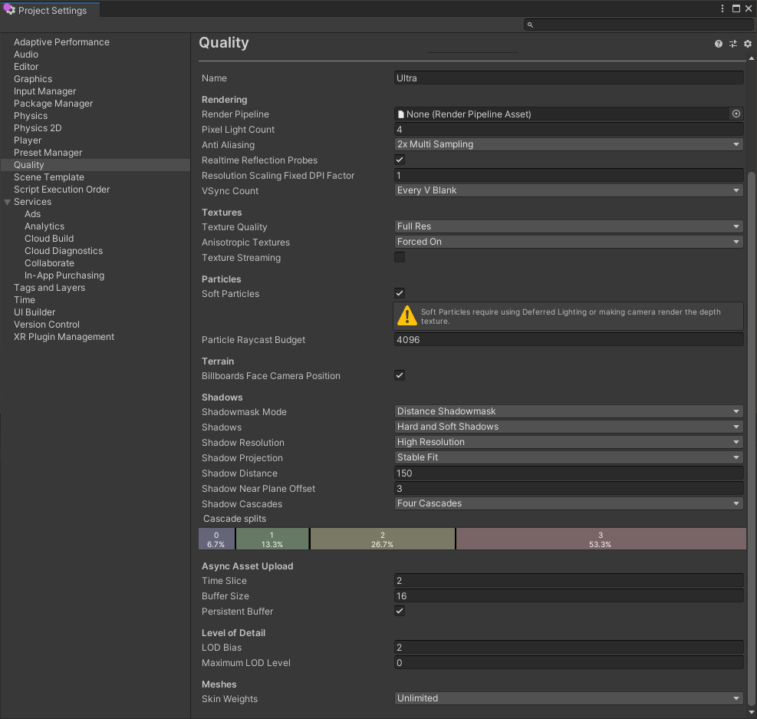Image resolution: width=757 pixels, height=719 pixels.
Task: Click the preset management sliders icon
Action: pos(732,44)
